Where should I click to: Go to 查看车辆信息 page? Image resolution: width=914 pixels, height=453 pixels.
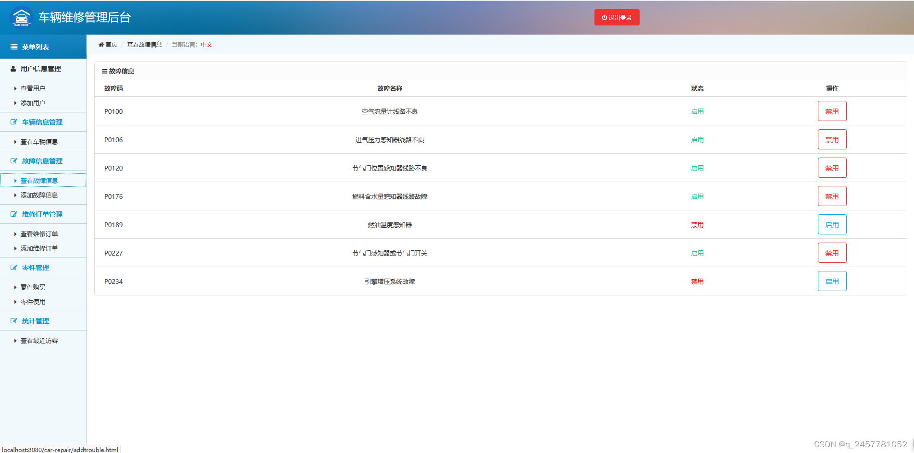(39, 142)
